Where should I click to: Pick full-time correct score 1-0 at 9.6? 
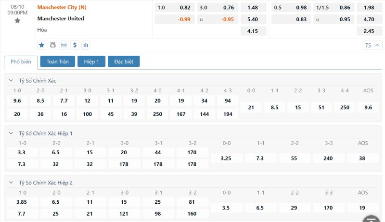pos(17,101)
